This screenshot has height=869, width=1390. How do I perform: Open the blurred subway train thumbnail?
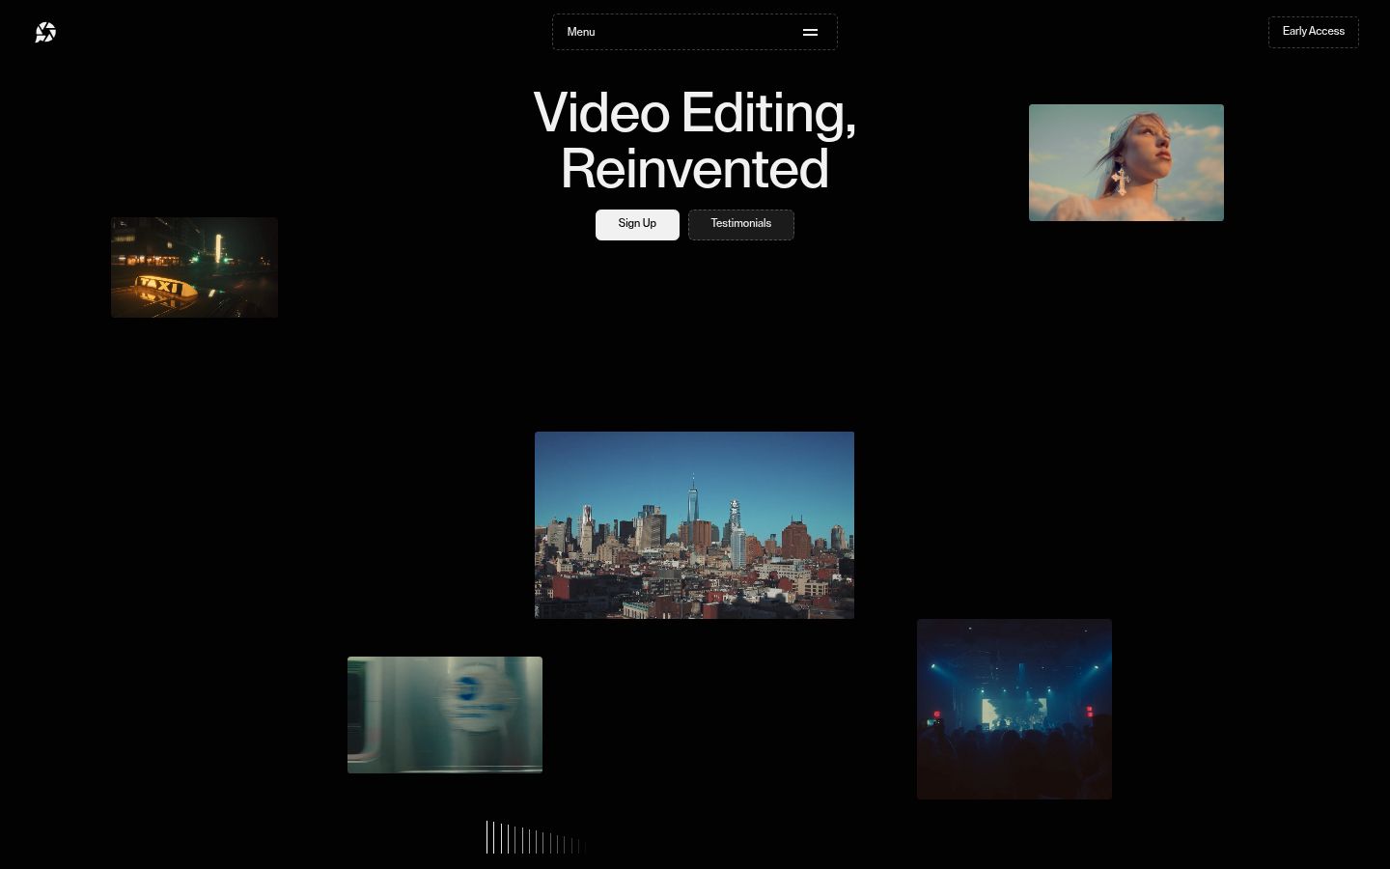[x=445, y=715]
